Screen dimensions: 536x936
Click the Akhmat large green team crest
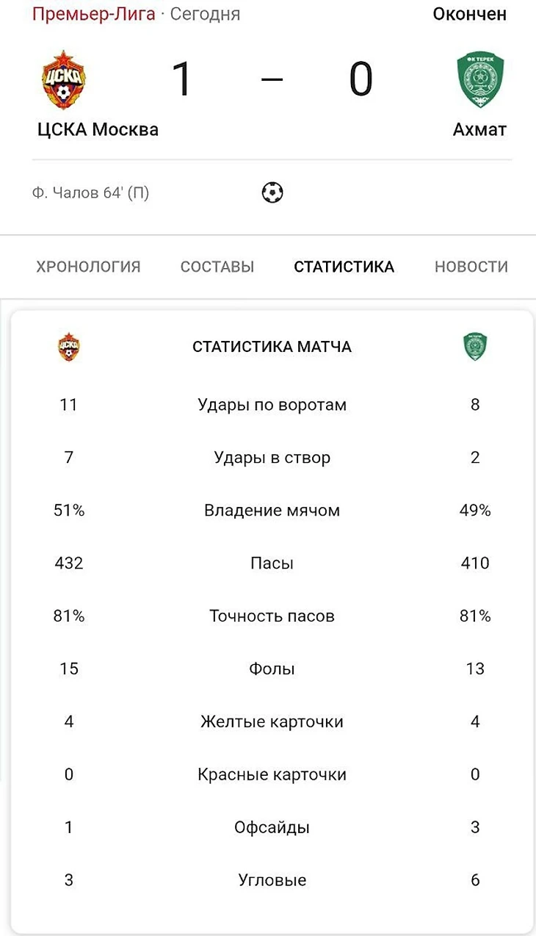click(x=481, y=79)
